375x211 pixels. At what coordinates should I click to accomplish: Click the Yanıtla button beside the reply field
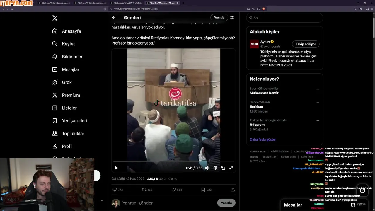[226, 203]
